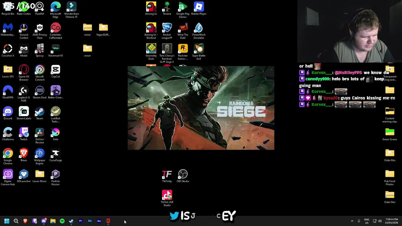Screen dimensions: 402x226
Task: Open Steam desktop shortcut
Action: pos(40,113)
